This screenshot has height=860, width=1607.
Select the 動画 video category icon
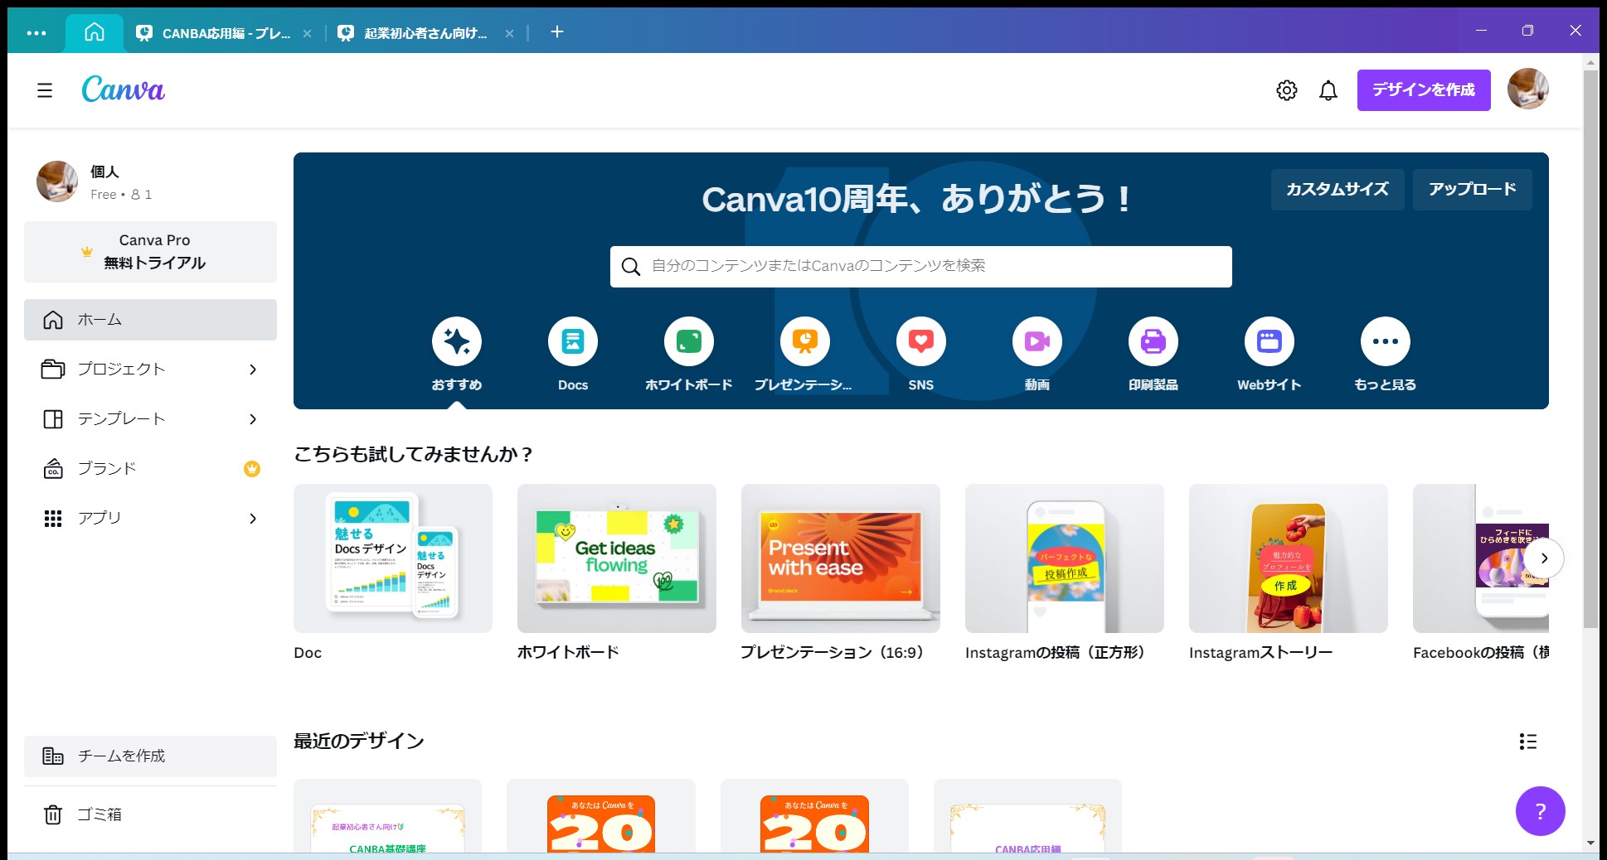[x=1037, y=341]
